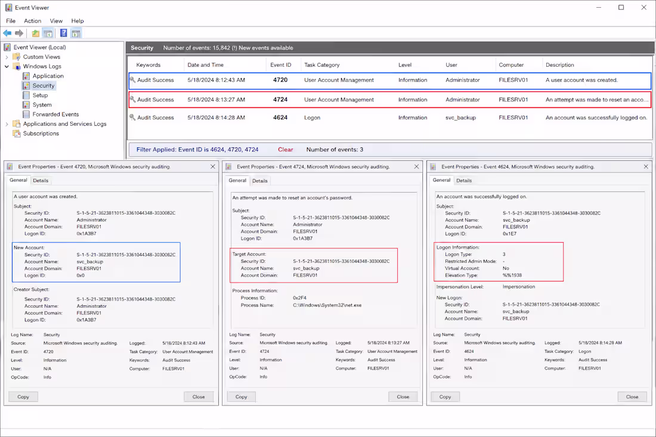Click Close button in Event 4724 dialog
Viewport: 656px width, 437px height.
pyautogui.click(x=403, y=396)
